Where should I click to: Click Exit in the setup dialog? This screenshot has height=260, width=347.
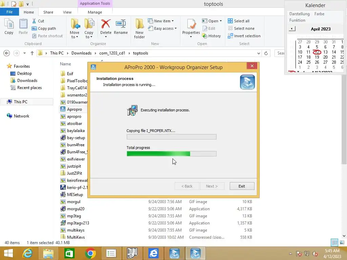point(242,186)
